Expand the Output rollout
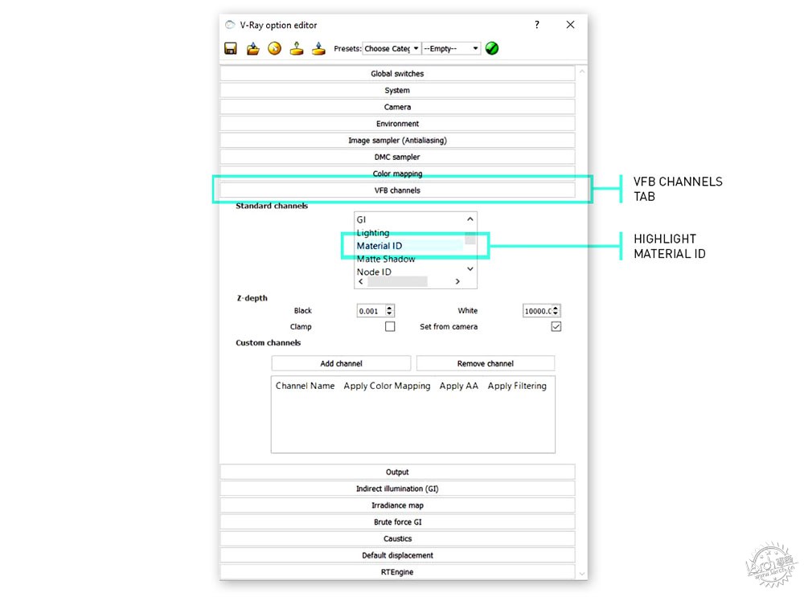Image resolution: width=804 pixels, height=597 pixels. pos(397,472)
